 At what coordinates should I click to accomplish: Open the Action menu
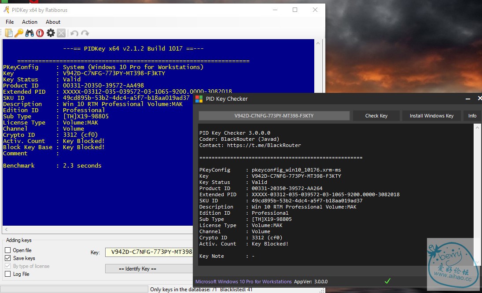point(29,22)
